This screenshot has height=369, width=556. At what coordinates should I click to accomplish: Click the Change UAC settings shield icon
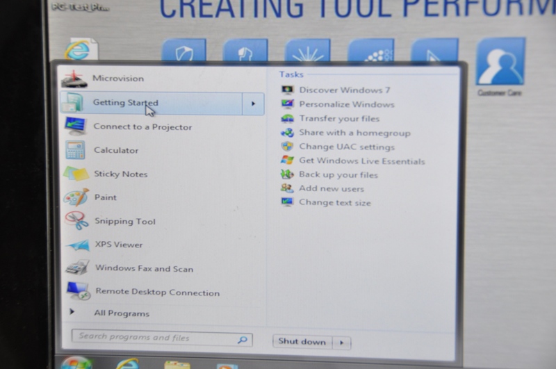[x=287, y=147]
